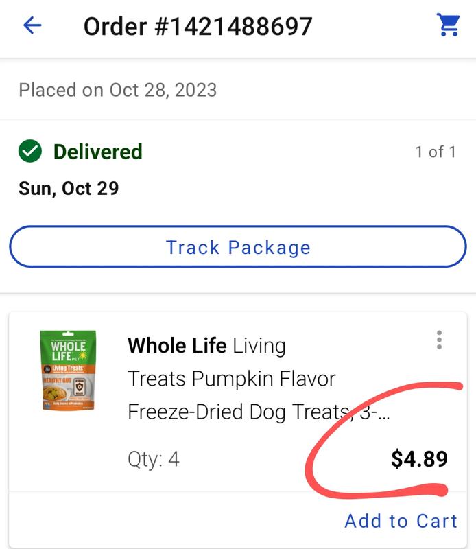This screenshot has height=549, width=476.
Task: Tap the green Delivered checkmark icon
Action: (x=30, y=151)
